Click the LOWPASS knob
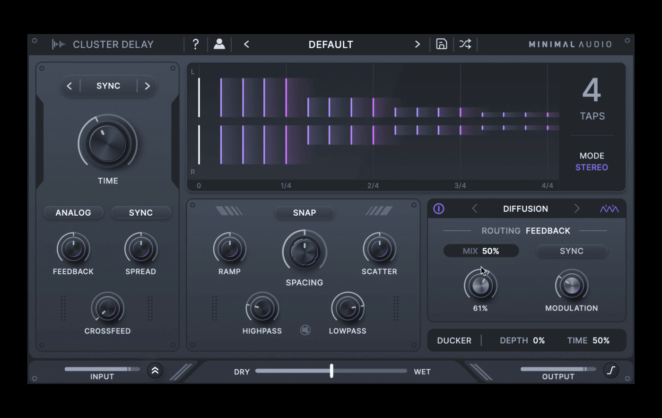Screen dimensions: 662x418 [x=348, y=308]
